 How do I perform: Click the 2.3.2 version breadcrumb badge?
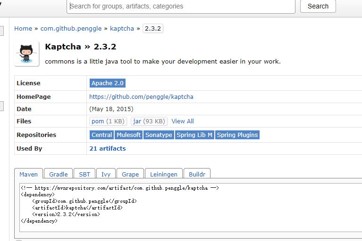tap(153, 29)
